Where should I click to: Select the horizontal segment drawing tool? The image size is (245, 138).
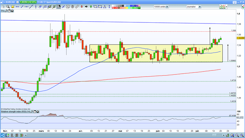(x=17, y=7)
